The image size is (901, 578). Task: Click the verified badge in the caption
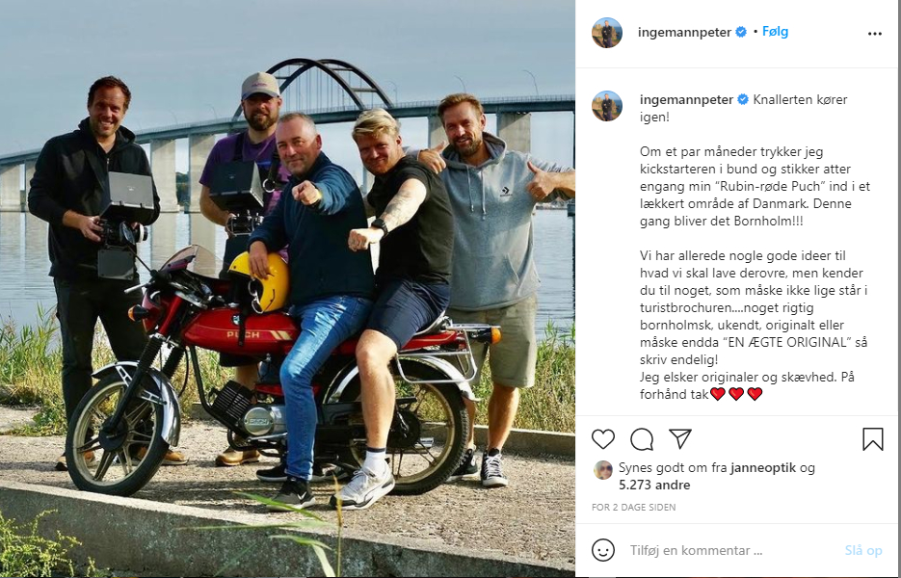pos(743,100)
